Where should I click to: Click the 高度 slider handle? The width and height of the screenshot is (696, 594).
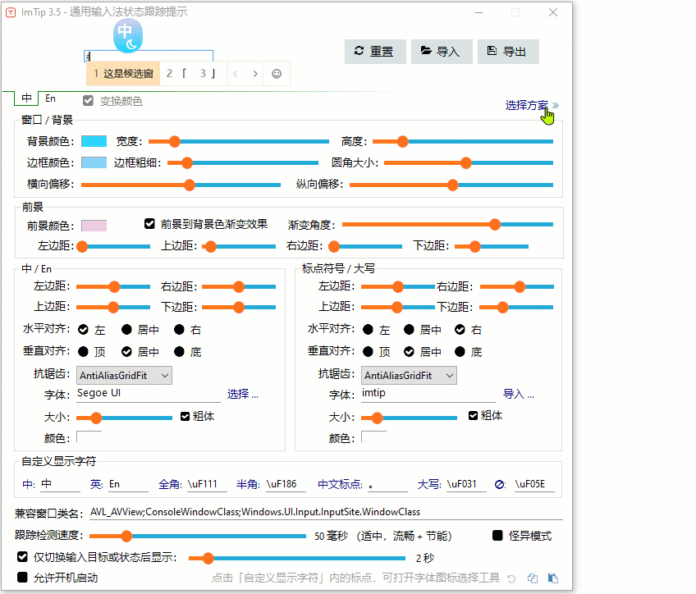[x=403, y=141]
